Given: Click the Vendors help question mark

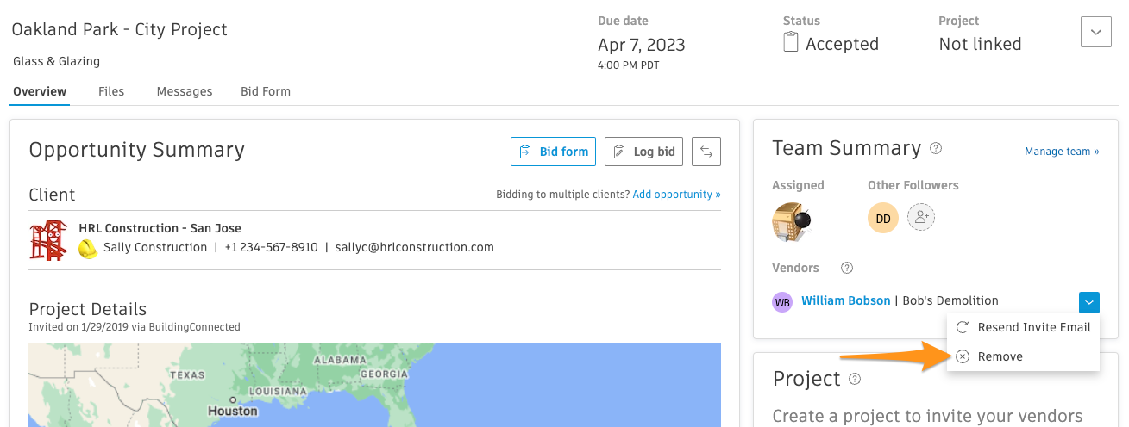Looking at the screenshot, I should (x=847, y=268).
